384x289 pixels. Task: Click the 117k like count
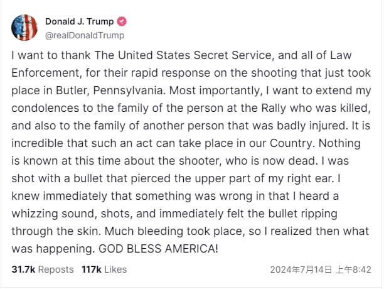[92, 269]
